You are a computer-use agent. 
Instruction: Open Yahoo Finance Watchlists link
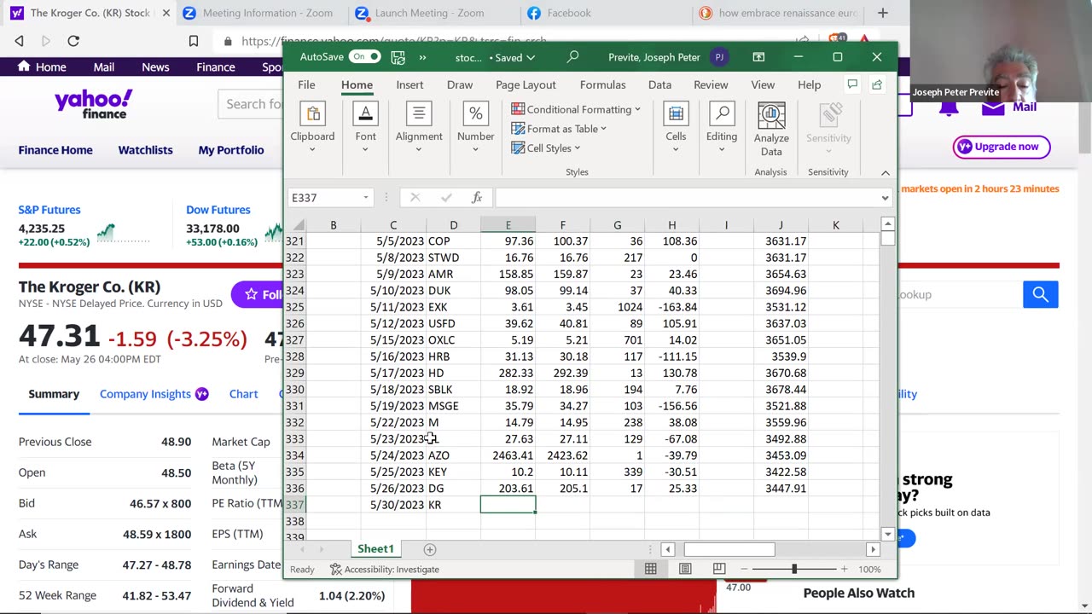pyautogui.click(x=145, y=150)
